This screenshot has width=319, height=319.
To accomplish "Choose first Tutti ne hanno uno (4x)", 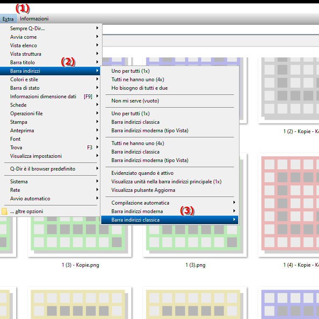I will pos(169,80).
